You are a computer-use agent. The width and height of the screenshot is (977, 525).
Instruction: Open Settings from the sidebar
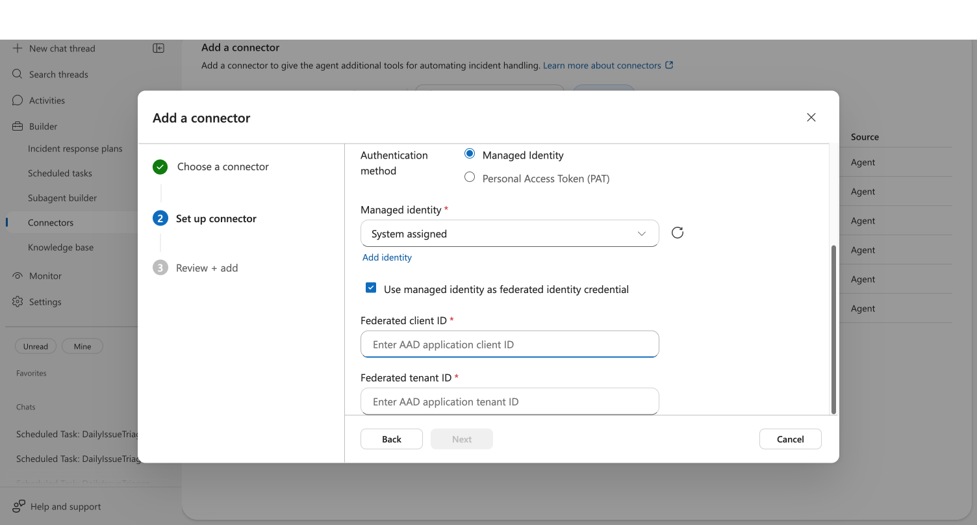tap(45, 302)
